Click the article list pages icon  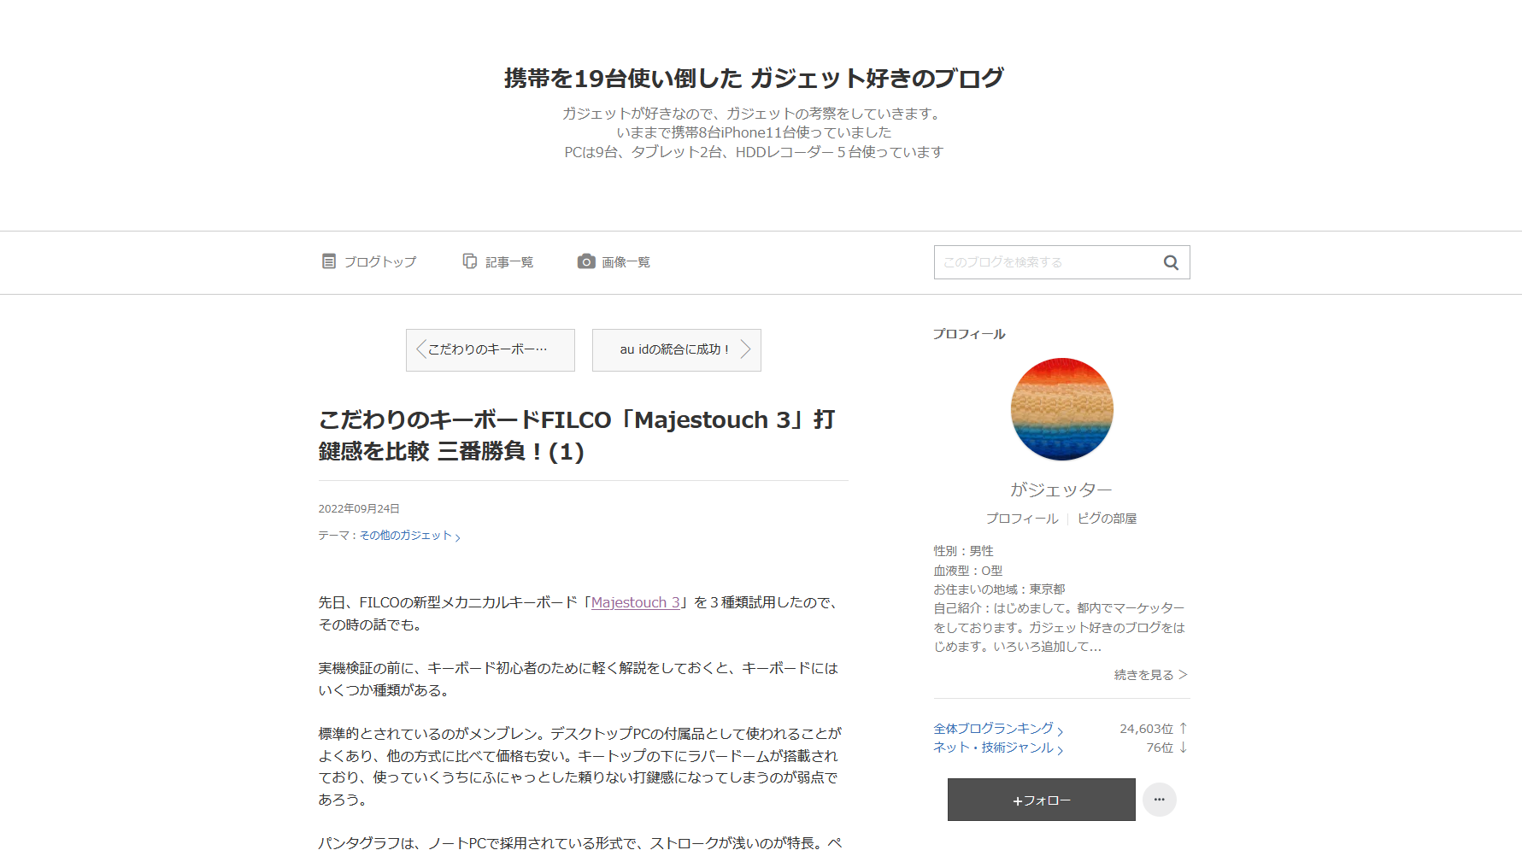click(x=470, y=261)
